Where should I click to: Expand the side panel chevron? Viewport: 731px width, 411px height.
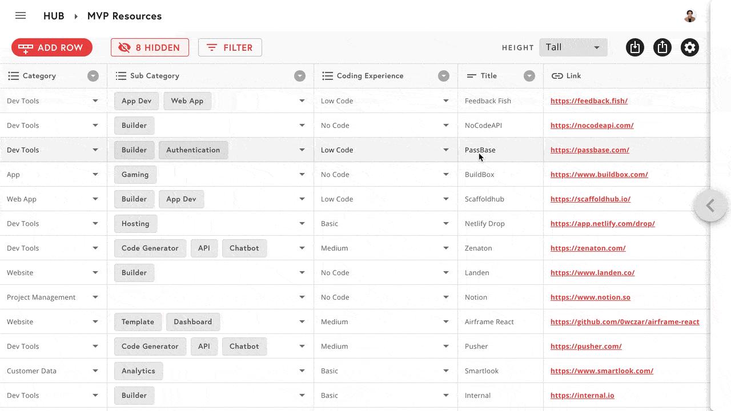(710, 205)
